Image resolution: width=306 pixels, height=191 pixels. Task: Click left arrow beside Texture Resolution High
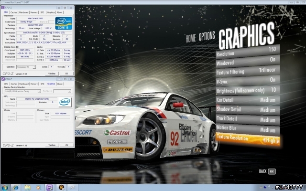tap(264, 140)
